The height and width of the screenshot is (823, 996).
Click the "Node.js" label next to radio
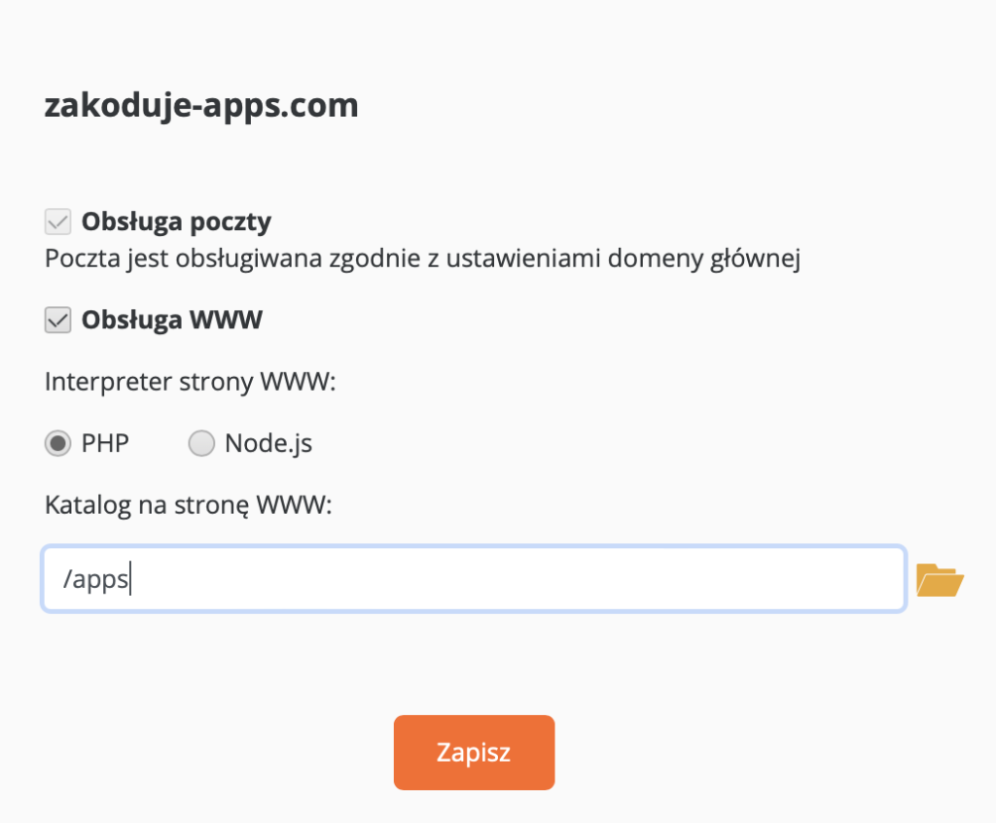pos(268,443)
